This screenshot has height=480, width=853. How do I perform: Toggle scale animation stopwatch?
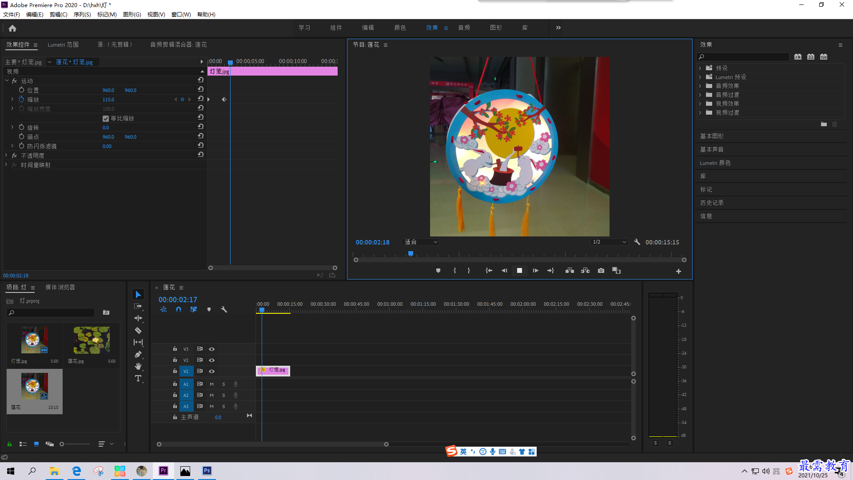pos(21,99)
